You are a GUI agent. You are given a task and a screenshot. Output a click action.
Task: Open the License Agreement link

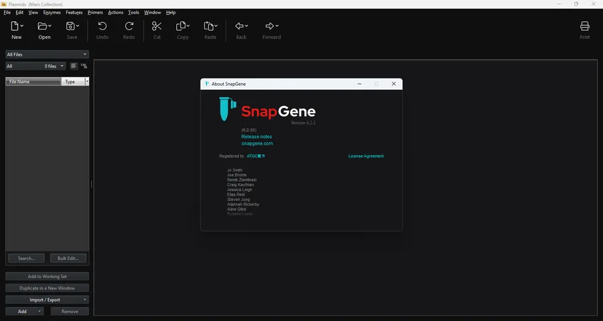[366, 156]
